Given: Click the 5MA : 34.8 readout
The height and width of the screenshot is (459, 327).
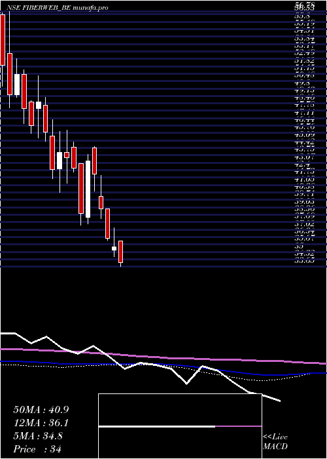Looking at the screenshot, I should 38,436.
